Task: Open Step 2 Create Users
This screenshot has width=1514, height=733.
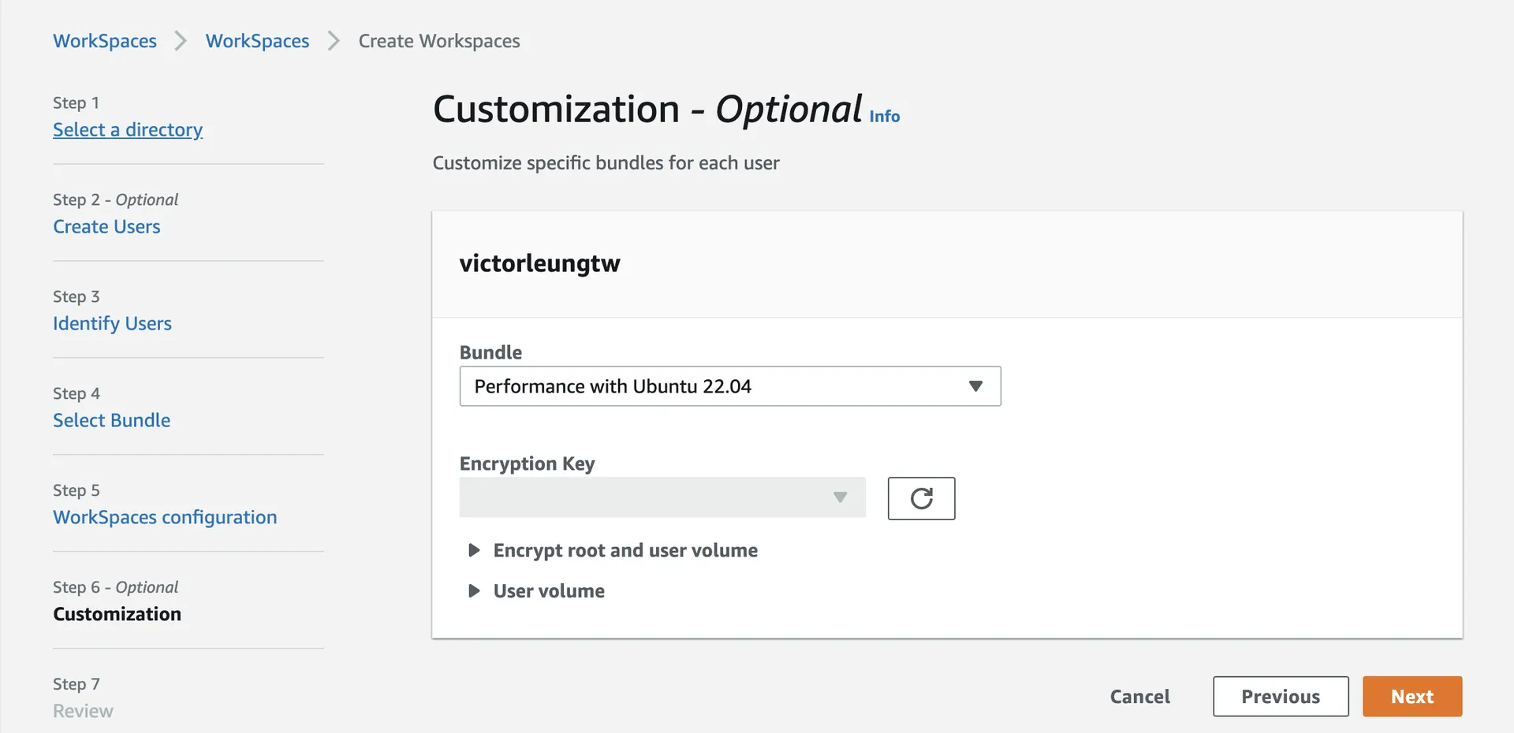Action: pos(106,227)
